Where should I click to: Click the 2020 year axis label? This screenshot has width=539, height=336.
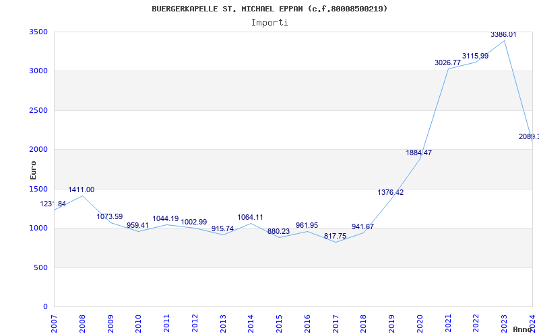tap(420, 324)
